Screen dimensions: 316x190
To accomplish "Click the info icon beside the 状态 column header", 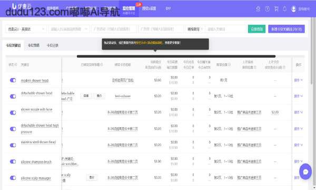I will click(x=16, y=65).
